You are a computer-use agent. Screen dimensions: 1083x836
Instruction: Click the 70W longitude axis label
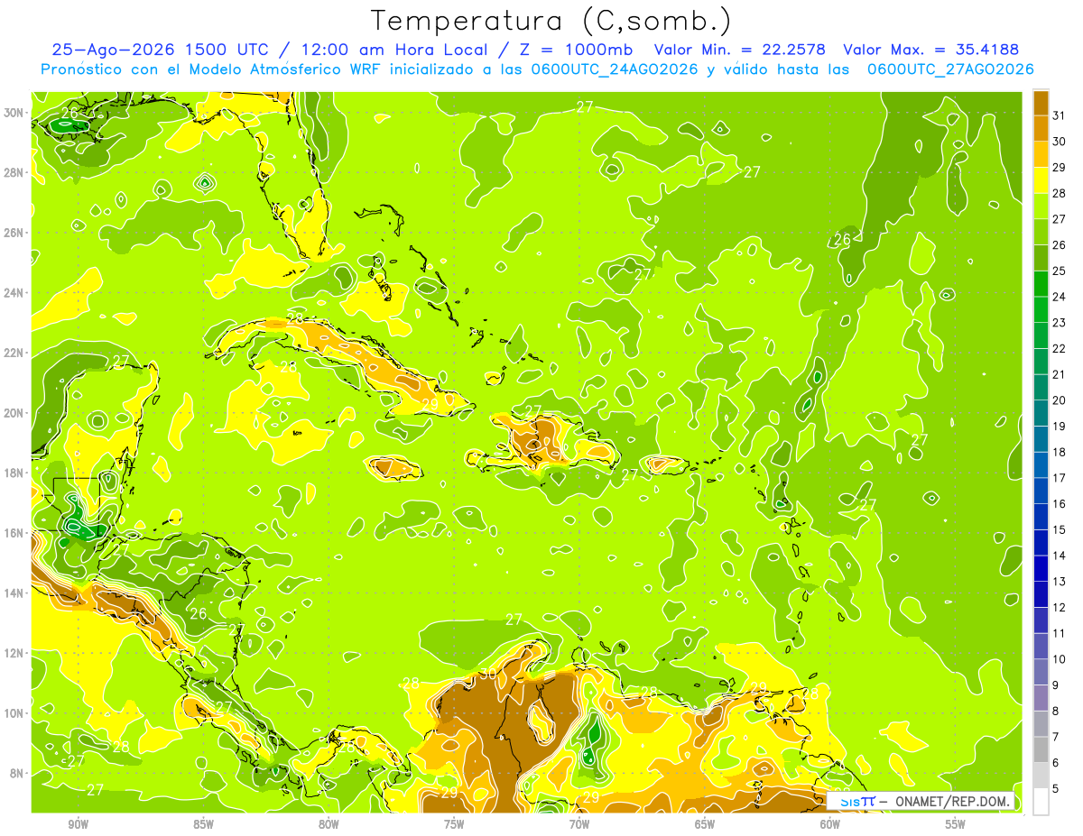pos(579,824)
